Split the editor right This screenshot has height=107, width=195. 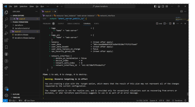point(182,12)
